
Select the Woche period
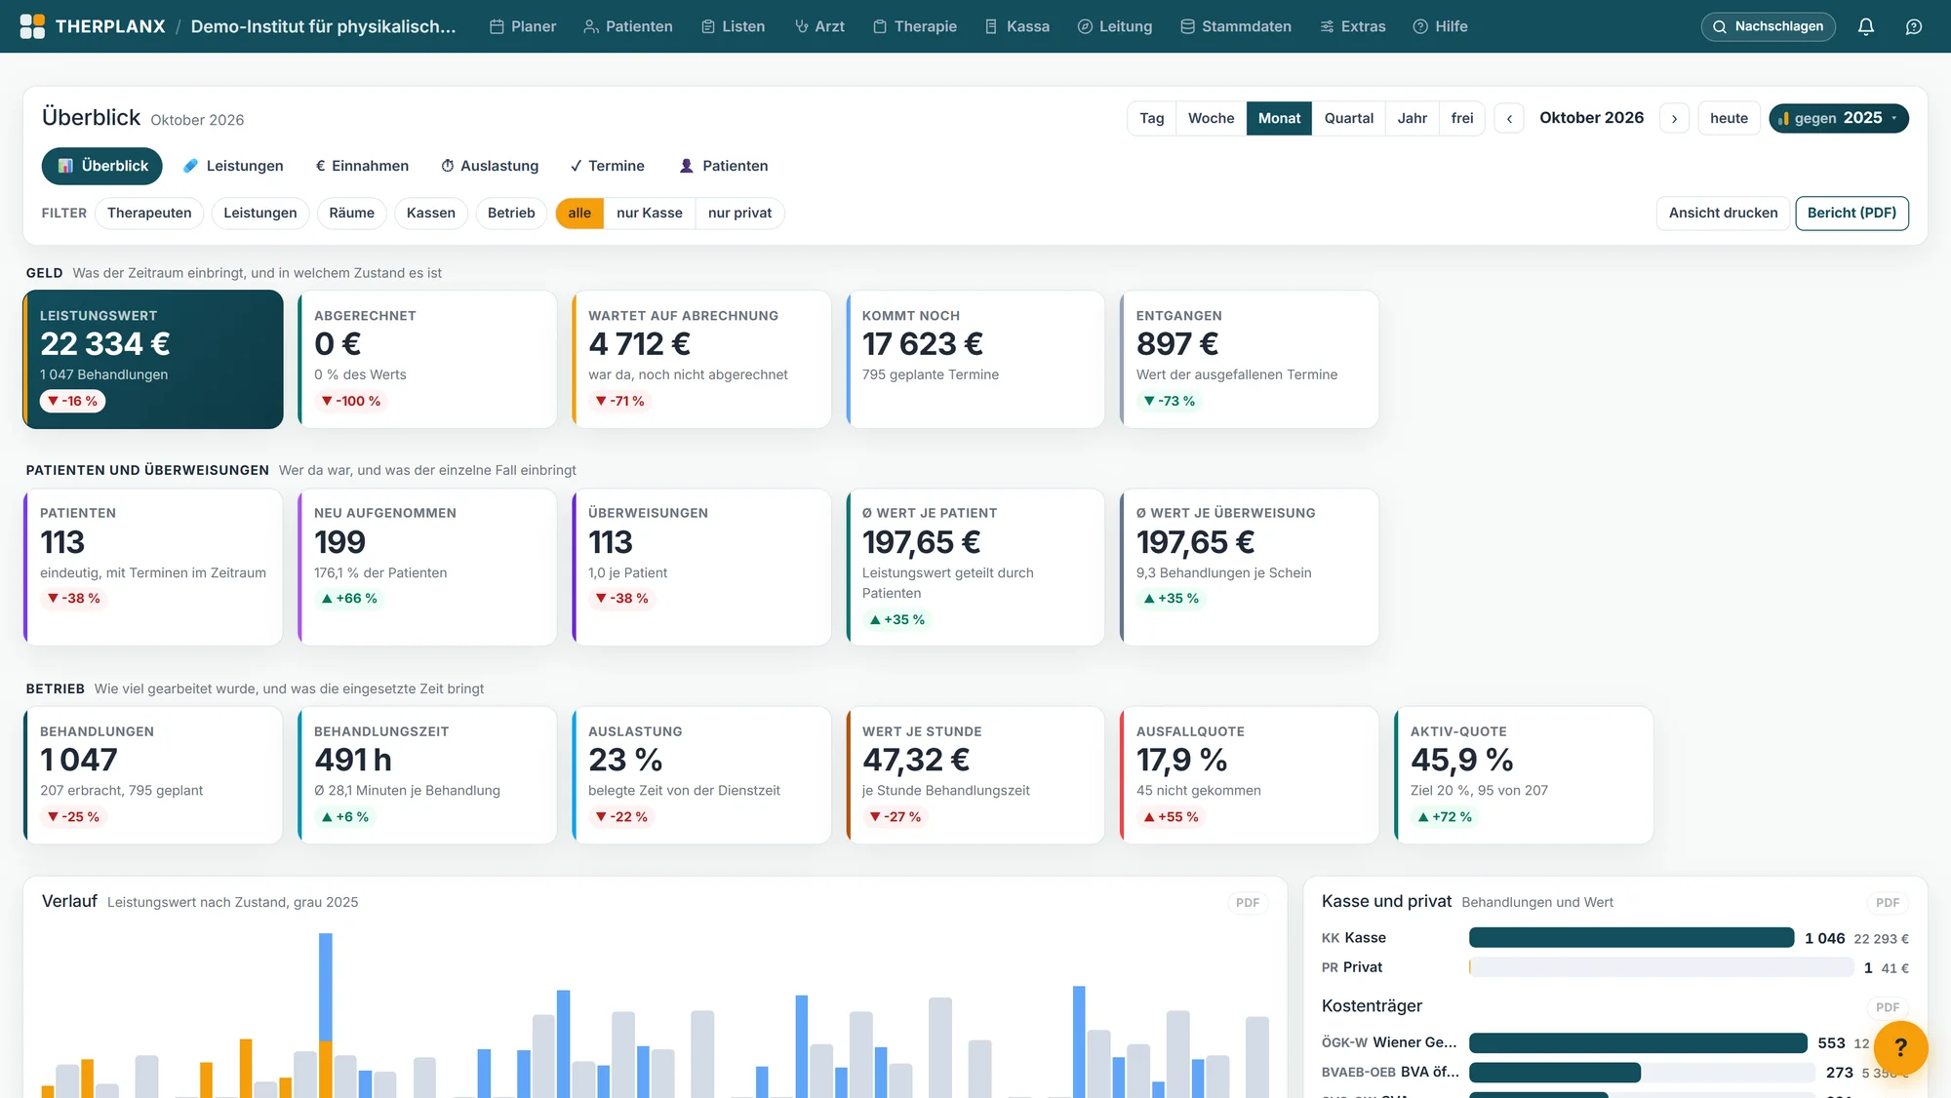pyautogui.click(x=1211, y=118)
